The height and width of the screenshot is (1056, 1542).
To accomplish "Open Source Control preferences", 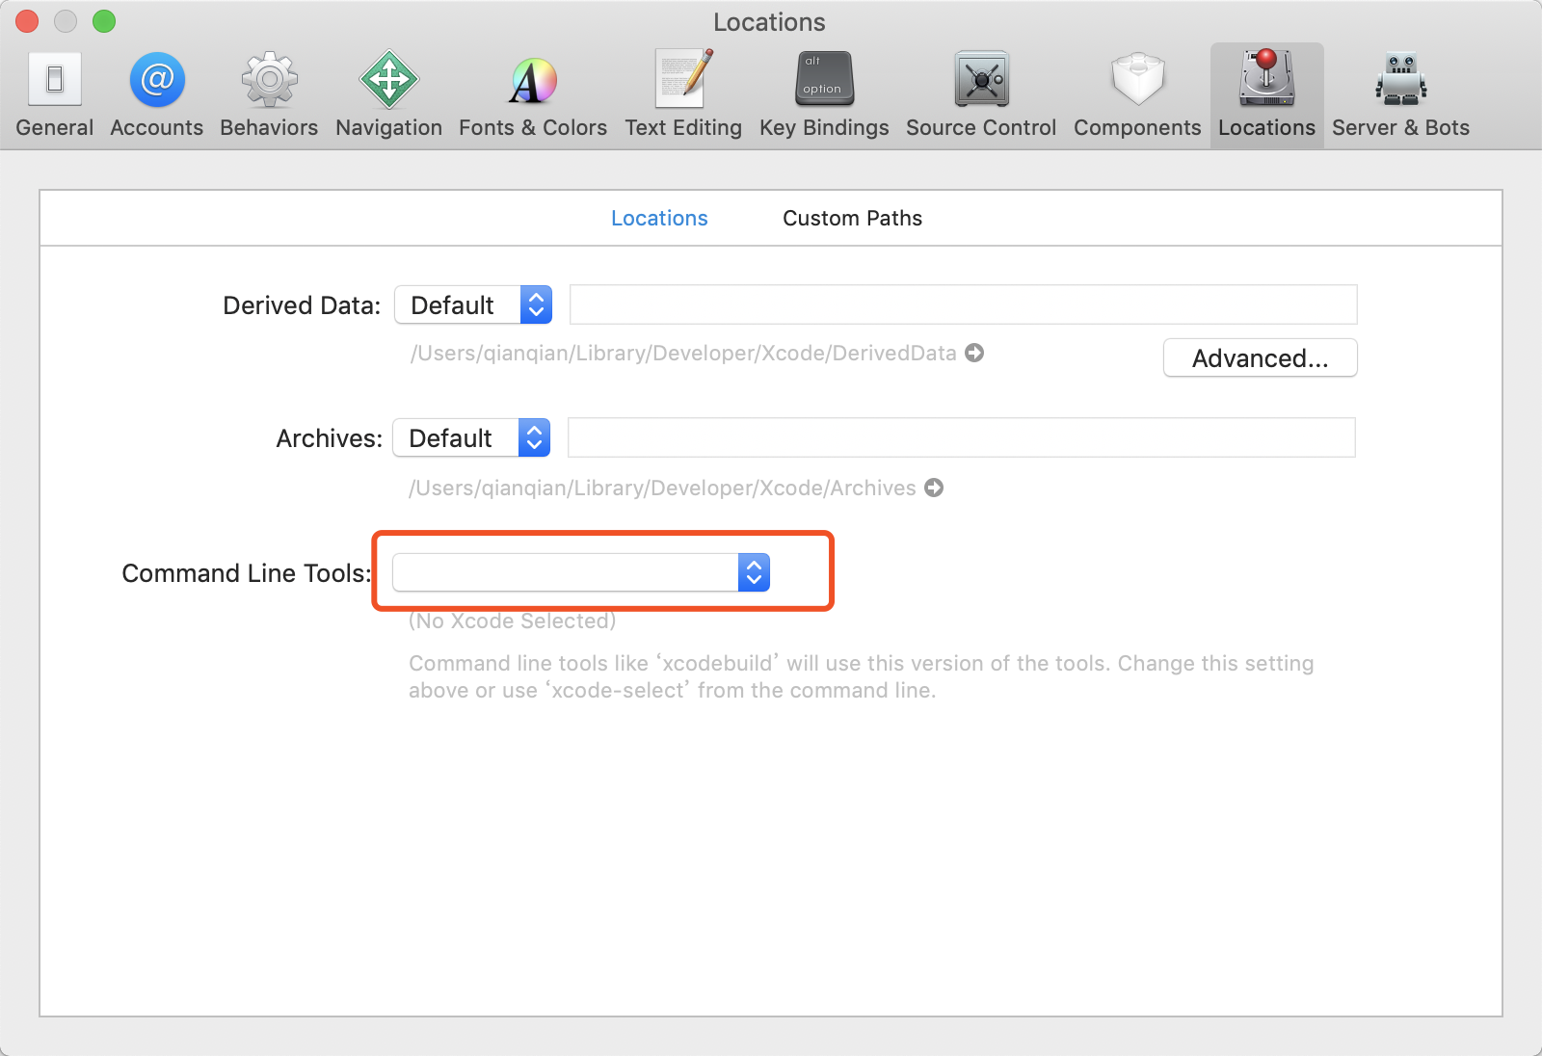I will (981, 94).
